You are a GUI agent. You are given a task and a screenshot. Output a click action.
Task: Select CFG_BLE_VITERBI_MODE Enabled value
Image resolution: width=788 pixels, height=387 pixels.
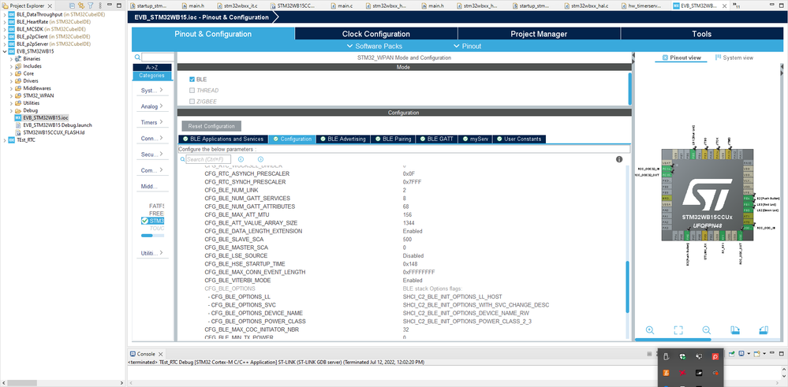coord(412,281)
